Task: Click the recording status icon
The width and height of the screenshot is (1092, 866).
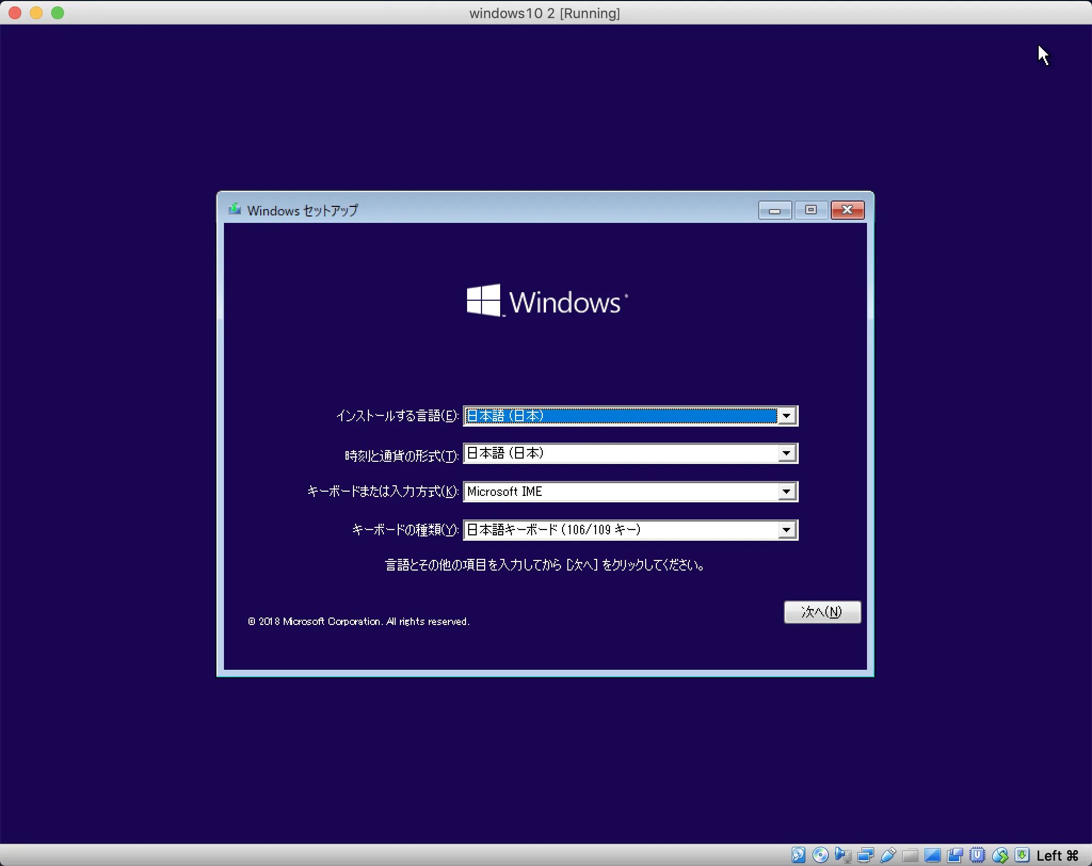Action: (x=955, y=855)
